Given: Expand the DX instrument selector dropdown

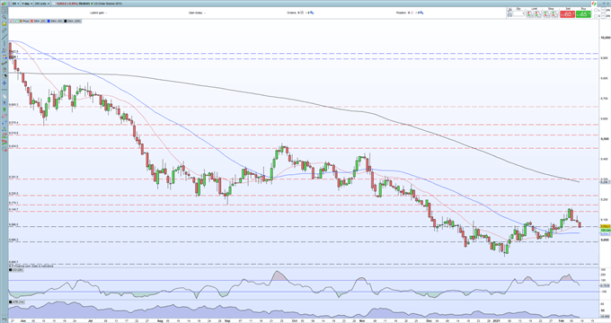Looking at the screenshot, I should tap(15, 4).
